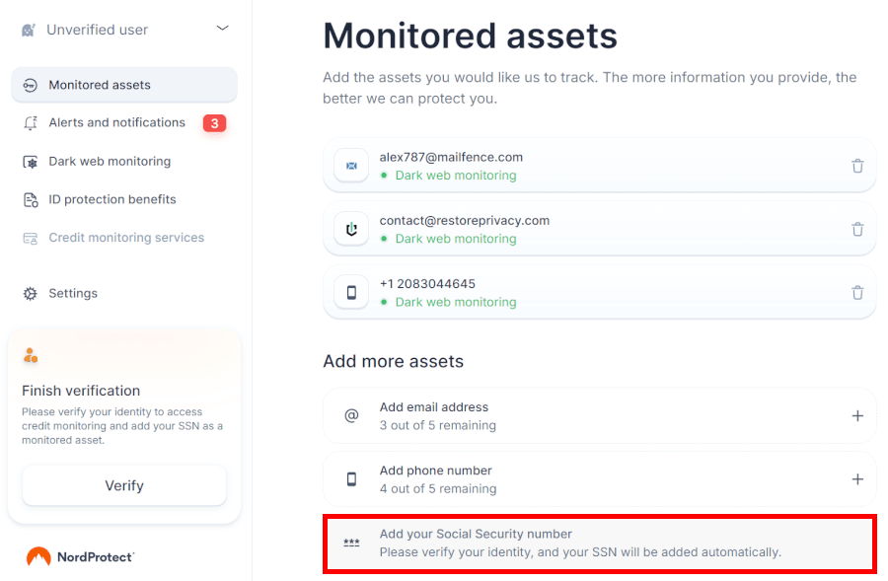
Task: Expand the Unverified user account chevron
Action: 222,29
